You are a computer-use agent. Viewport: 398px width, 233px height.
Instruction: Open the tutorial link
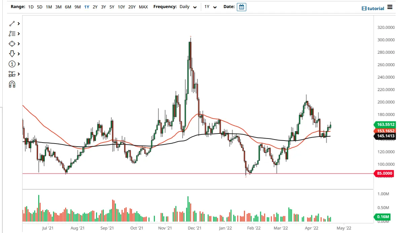(373, 8)
